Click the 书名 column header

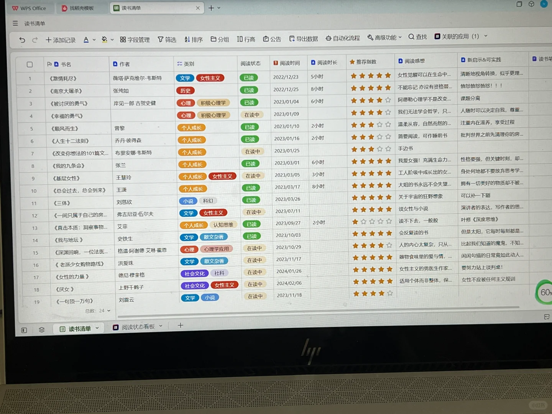coord(77,64)
